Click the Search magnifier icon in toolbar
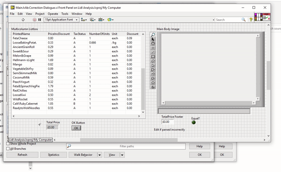Viewport: 281px width, 172px height. 244,20
